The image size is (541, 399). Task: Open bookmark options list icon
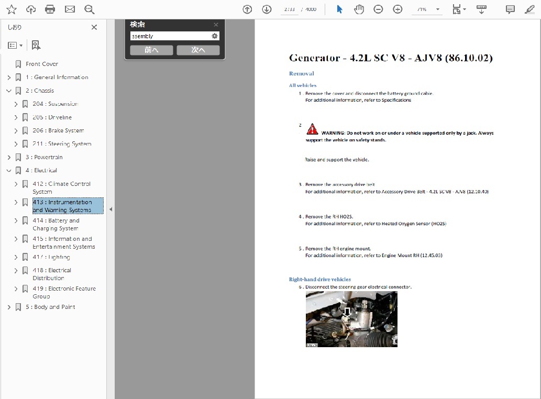pyautogui.click(x=13, y=45)
